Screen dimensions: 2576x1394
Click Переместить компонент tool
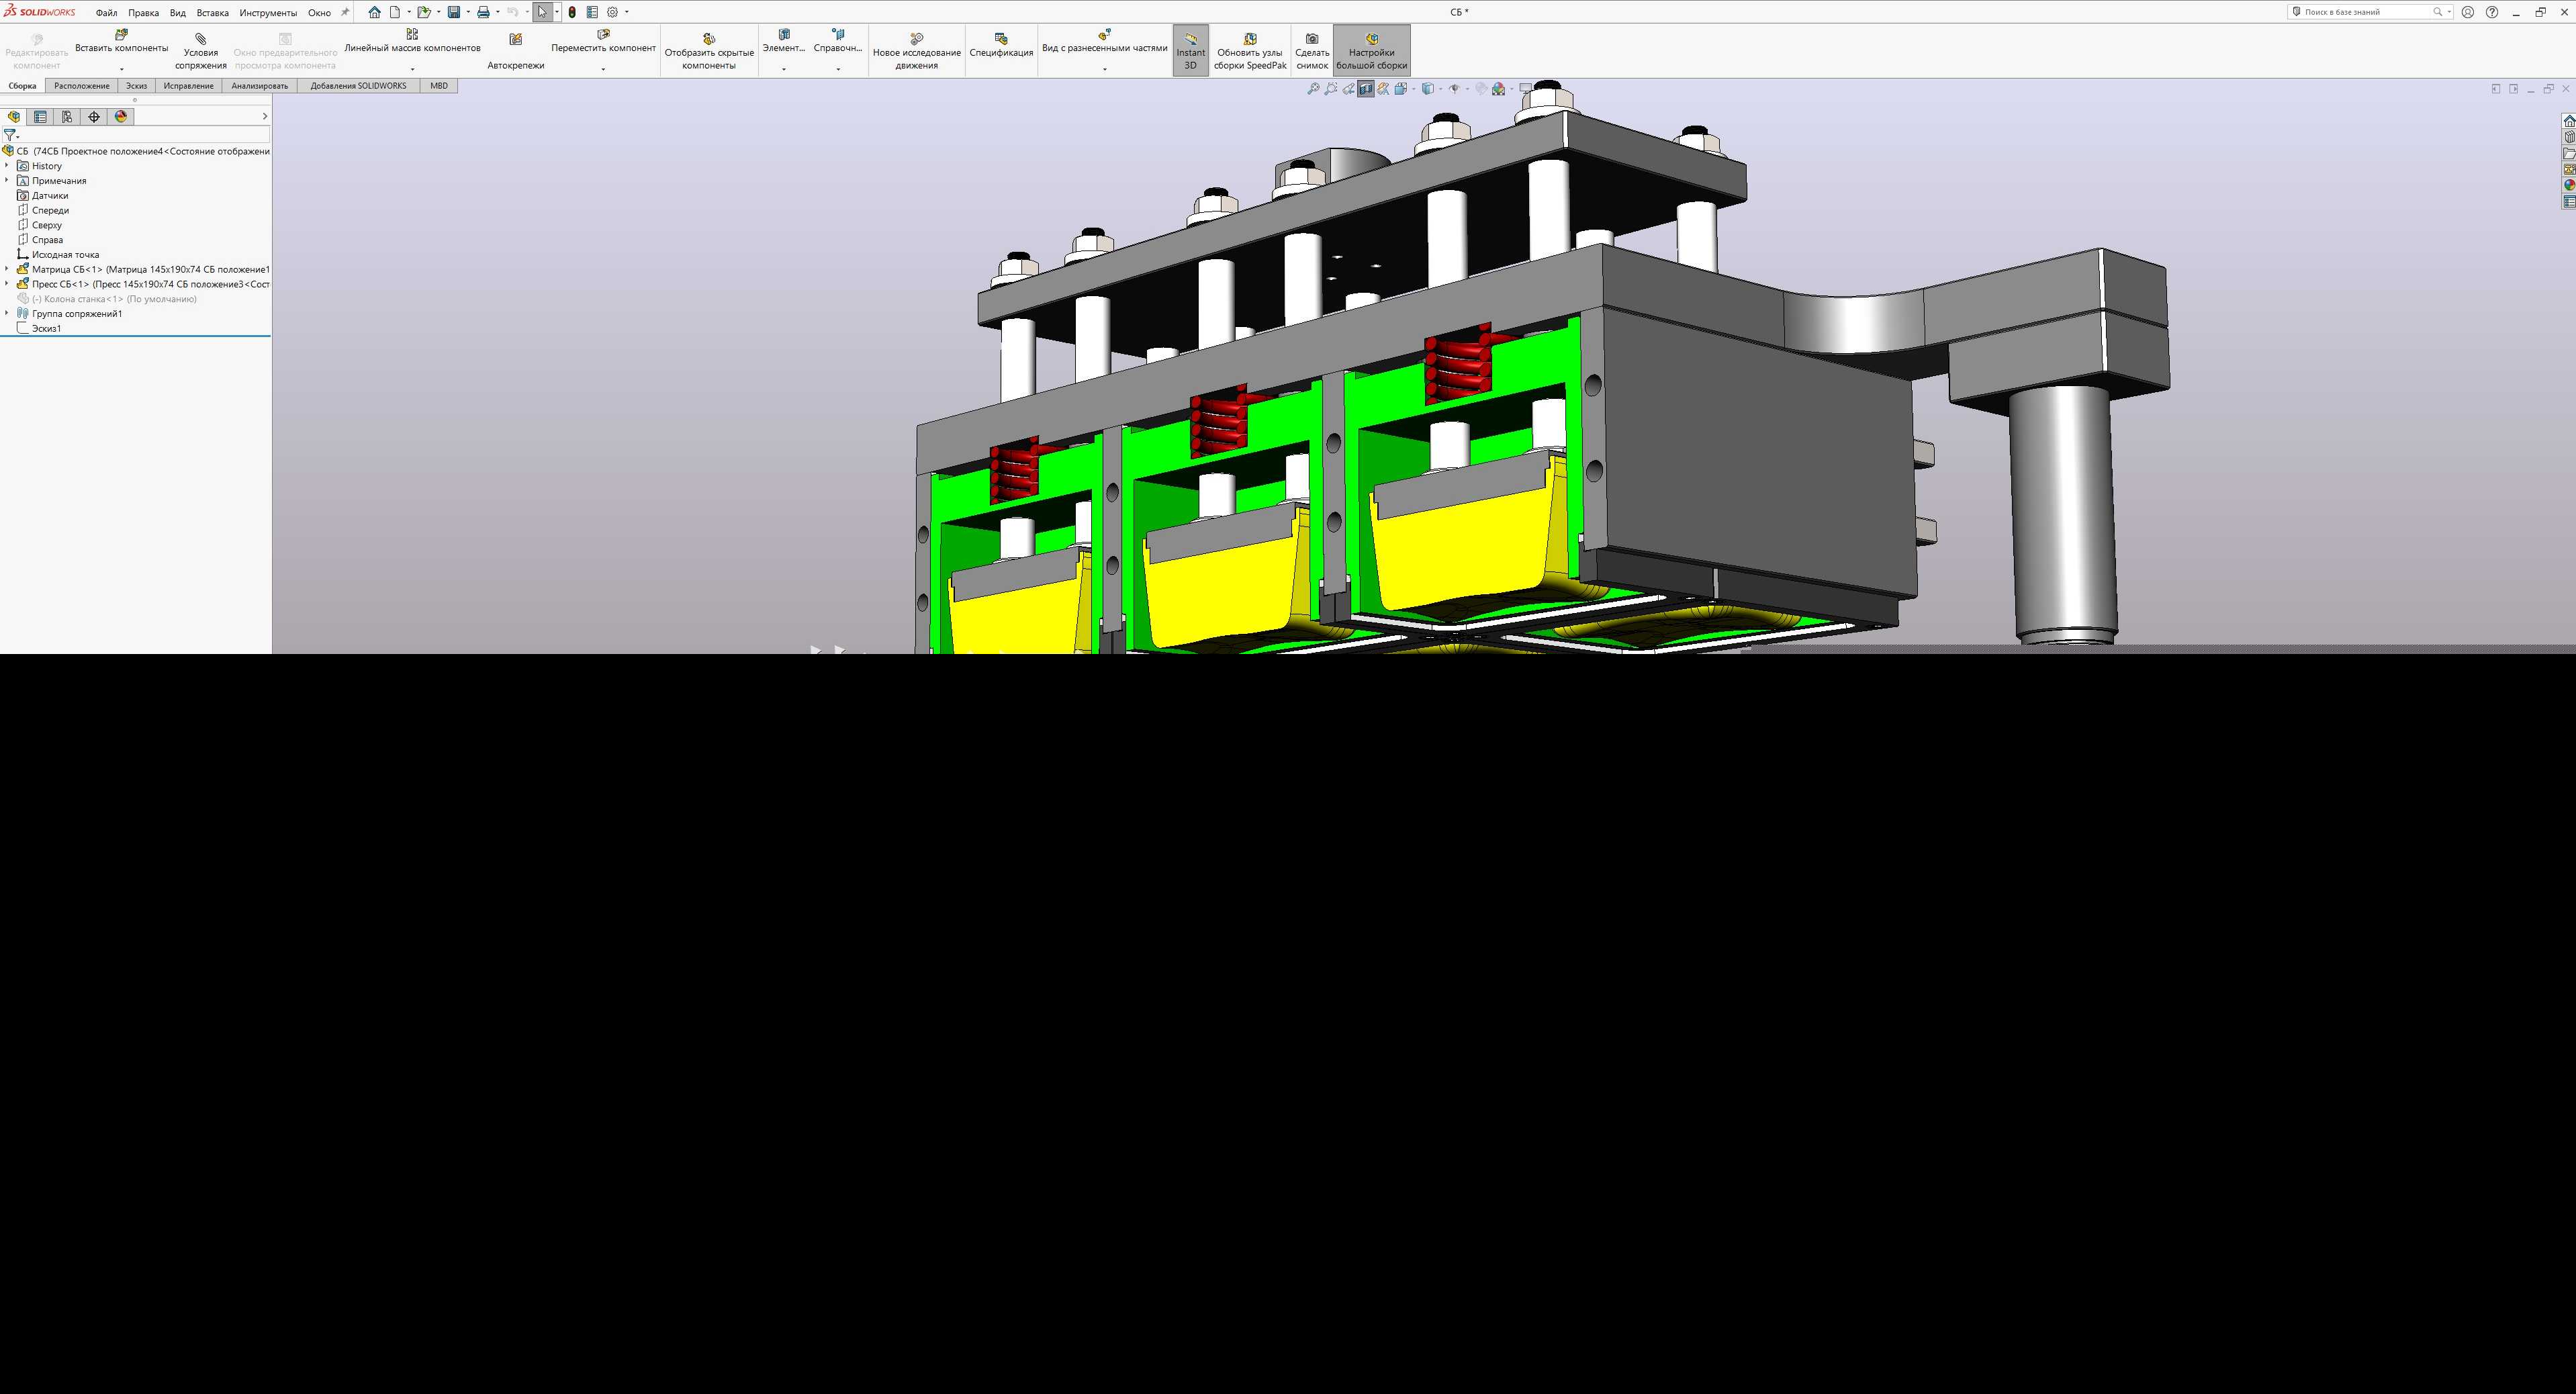pos(603,41)
